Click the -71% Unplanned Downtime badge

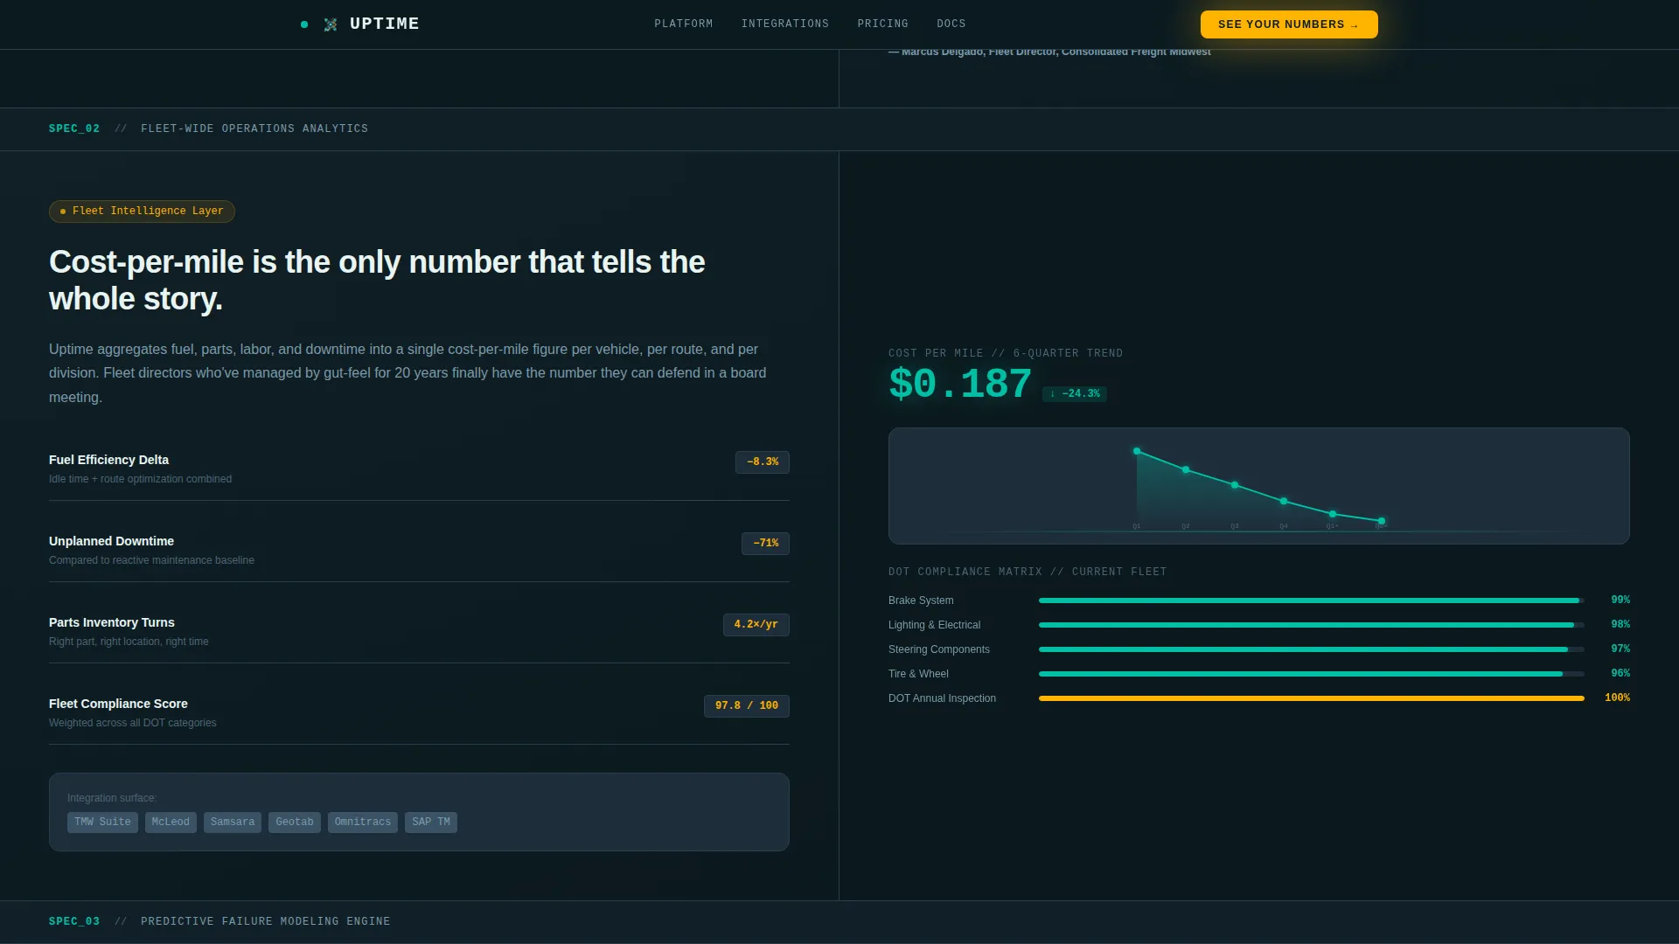click(765, 544)
